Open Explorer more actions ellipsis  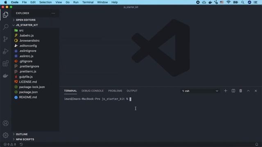point(53,13)
